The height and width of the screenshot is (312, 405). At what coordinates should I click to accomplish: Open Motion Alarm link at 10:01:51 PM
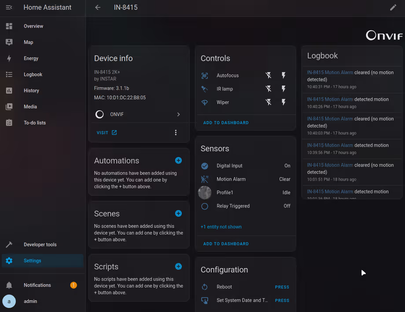tap(330, 165)
